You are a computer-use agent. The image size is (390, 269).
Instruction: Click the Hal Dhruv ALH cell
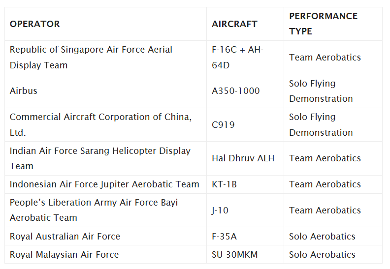point(243,158)
